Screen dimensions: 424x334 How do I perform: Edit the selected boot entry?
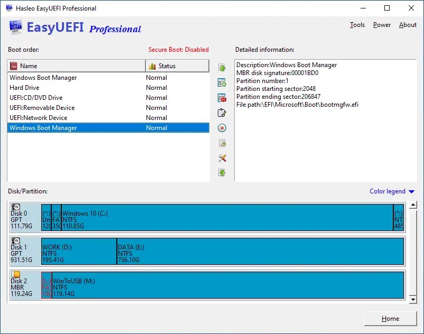click(222, 113)
